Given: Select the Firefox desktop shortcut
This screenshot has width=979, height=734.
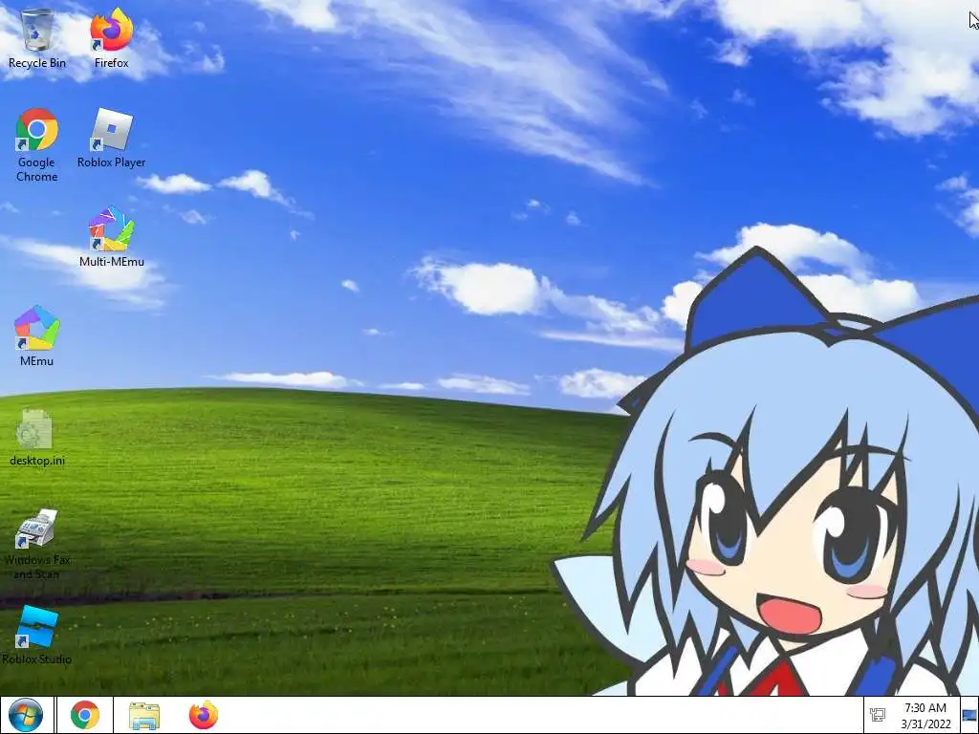Looking at the screenshot, I should tap(111, 37).
